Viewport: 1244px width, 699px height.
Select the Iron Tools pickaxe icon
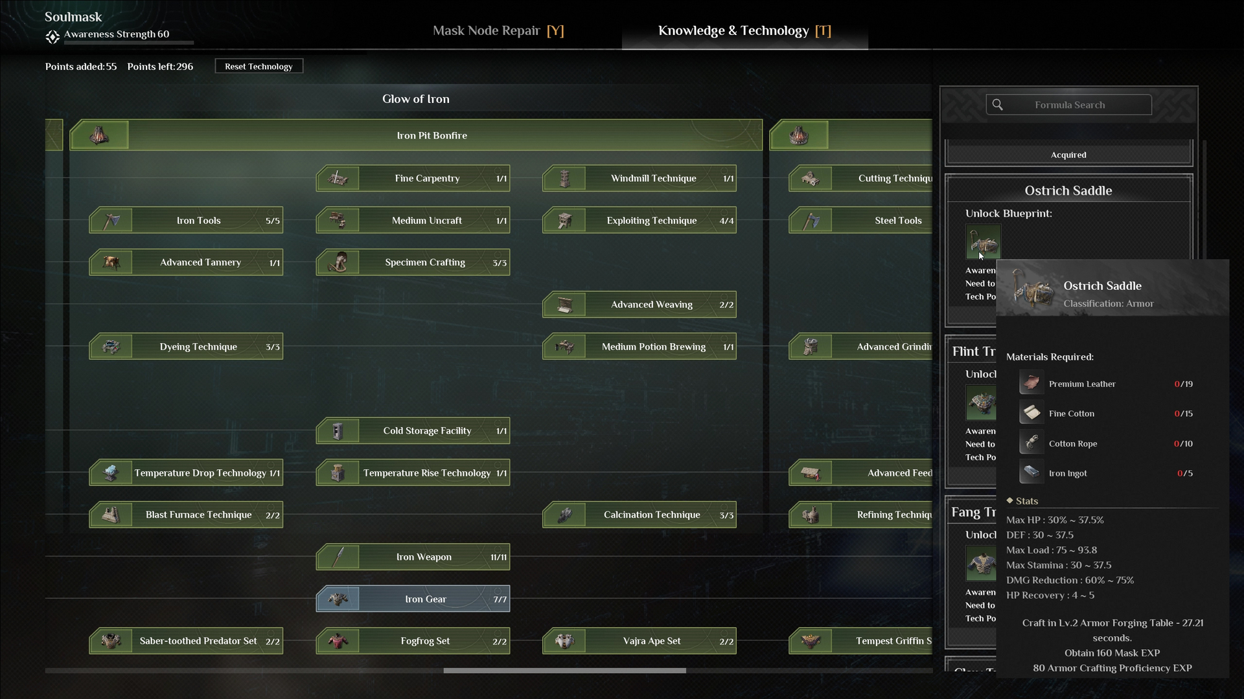111,221
